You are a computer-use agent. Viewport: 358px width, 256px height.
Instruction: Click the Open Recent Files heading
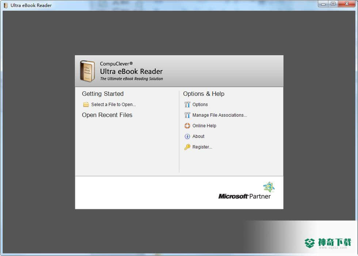tap(107, 115)
